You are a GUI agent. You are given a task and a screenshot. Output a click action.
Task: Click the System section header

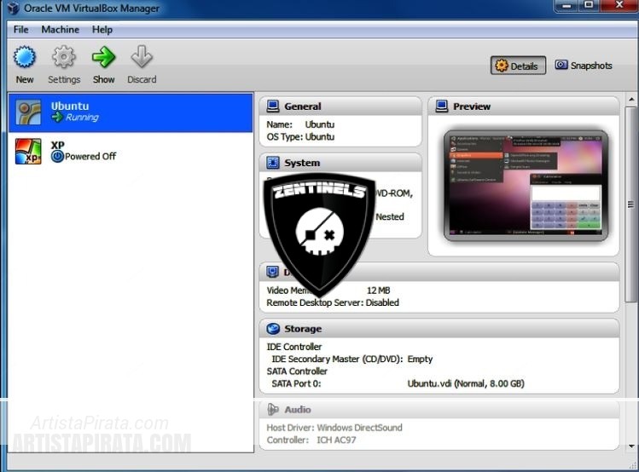pyautogui.click(x=340, y=163)
